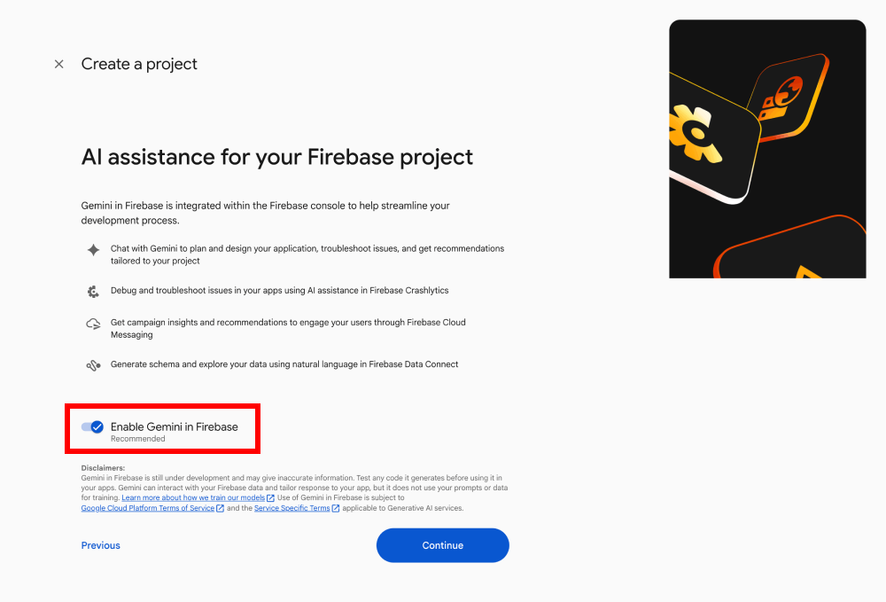The image size is (886, 602).
Task: Click the Cloud Messaging campaign icon
Action: tap(93, 324)
